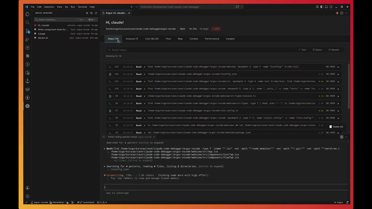372x209 pixels.
Task: Switch to the Cost ($0.30) tab
Action: (152, 39)
